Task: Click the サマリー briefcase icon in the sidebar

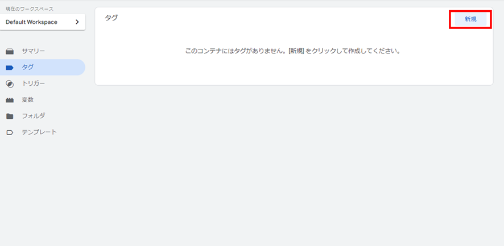Action: [10, 51]
